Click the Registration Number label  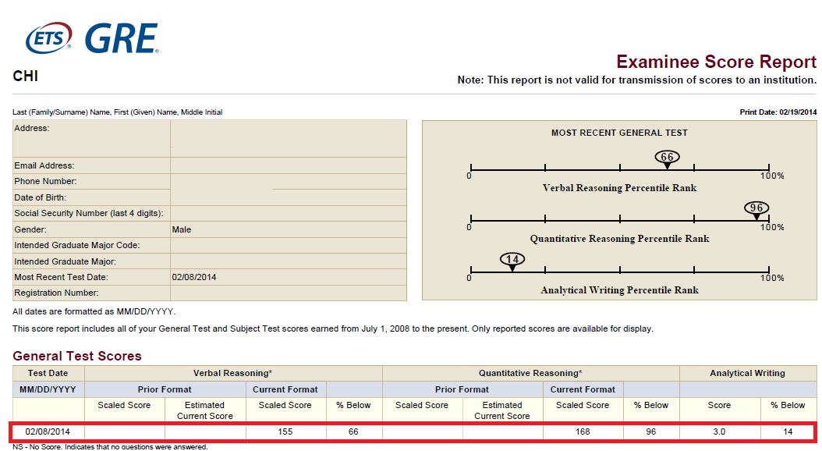pyautogui.click(x=56, y=293)
